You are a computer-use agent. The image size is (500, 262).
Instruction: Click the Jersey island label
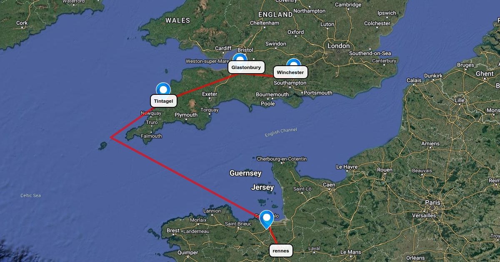point(262,188)
